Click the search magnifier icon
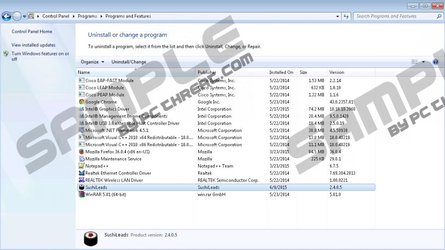Viewport: 445px width, 250px height. [x=439, y=16]
